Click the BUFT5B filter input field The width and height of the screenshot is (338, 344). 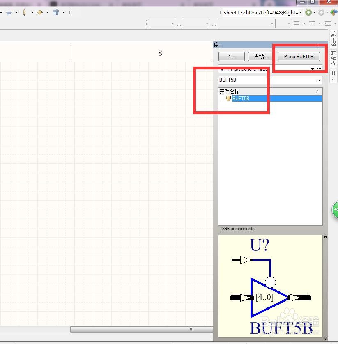coord(267,80)
